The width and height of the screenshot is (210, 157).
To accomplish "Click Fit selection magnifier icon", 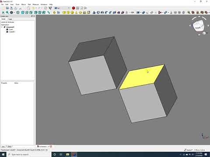I will 7,13.
